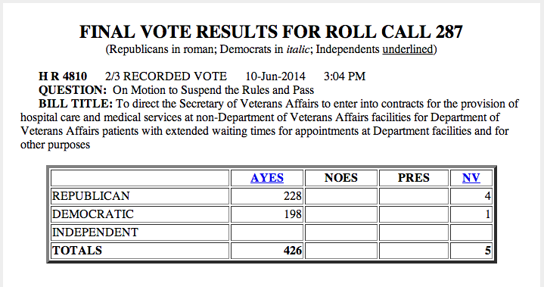
Task: Click the REPUBLICAN row label
Action: tap(91, 196)
